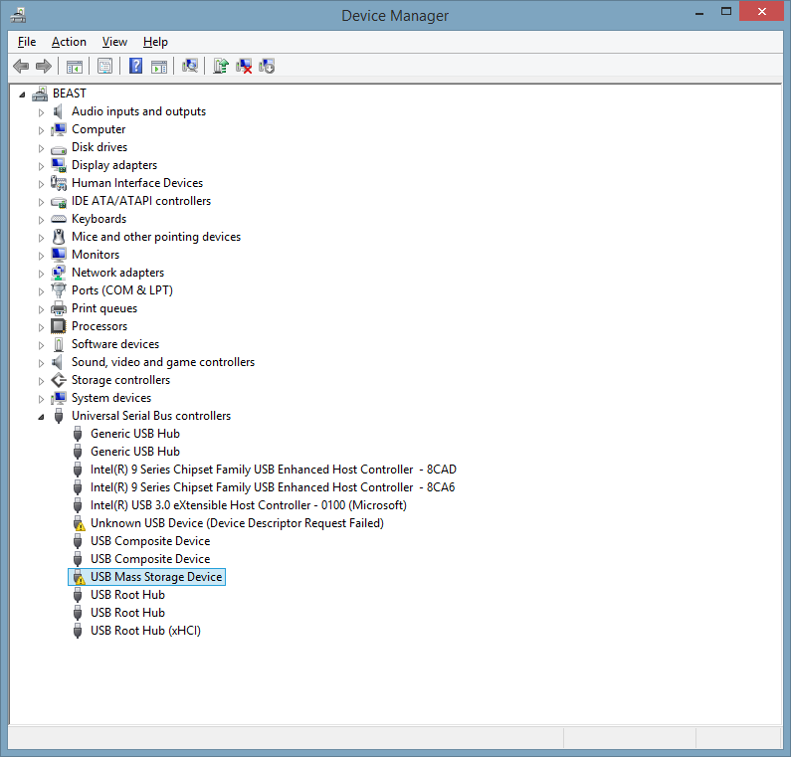The width and height of the screenshot is (791, 757).
Task: Open the Action menu
Action: pos(69,42)
